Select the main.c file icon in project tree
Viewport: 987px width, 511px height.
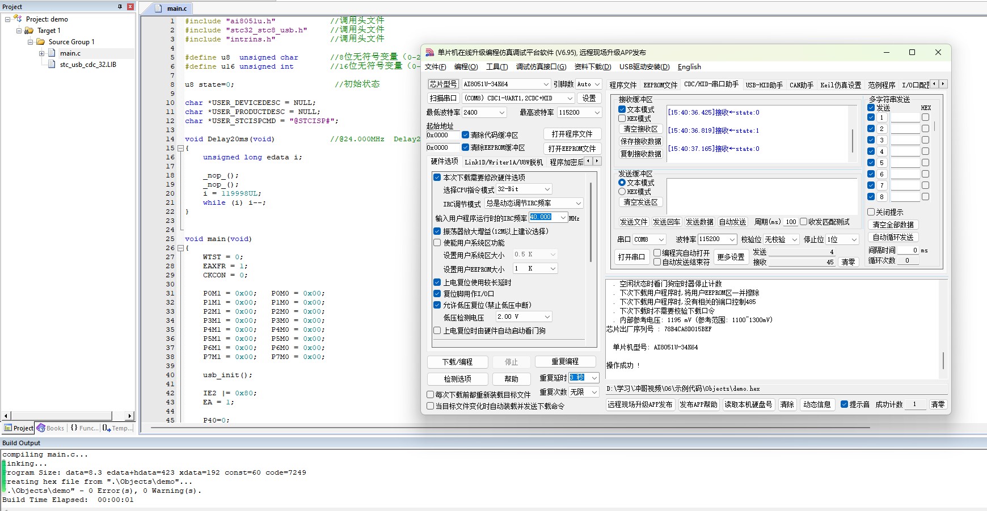[x=52, y=53]
